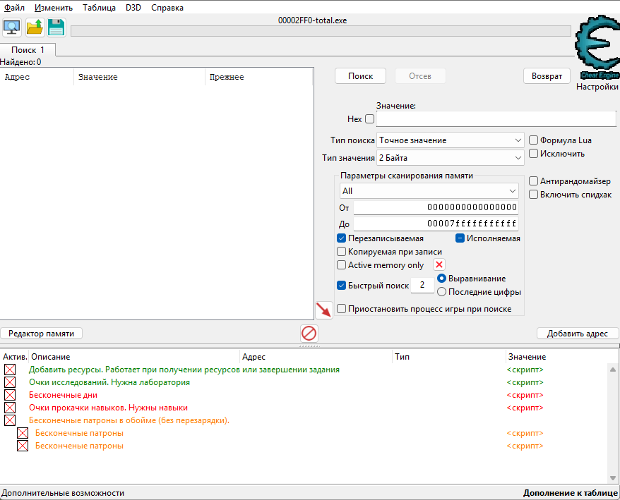Open the Тип поиска dropdown
The image size is (620, 500).
(449, 140)
